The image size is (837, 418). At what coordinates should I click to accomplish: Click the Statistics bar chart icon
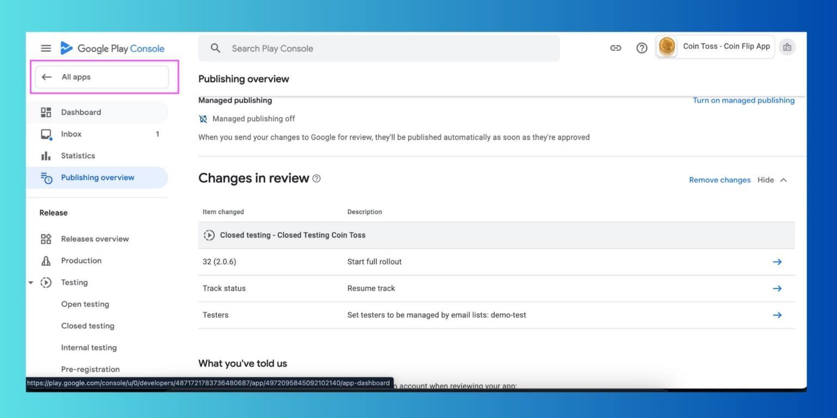(x=46, y=156)
